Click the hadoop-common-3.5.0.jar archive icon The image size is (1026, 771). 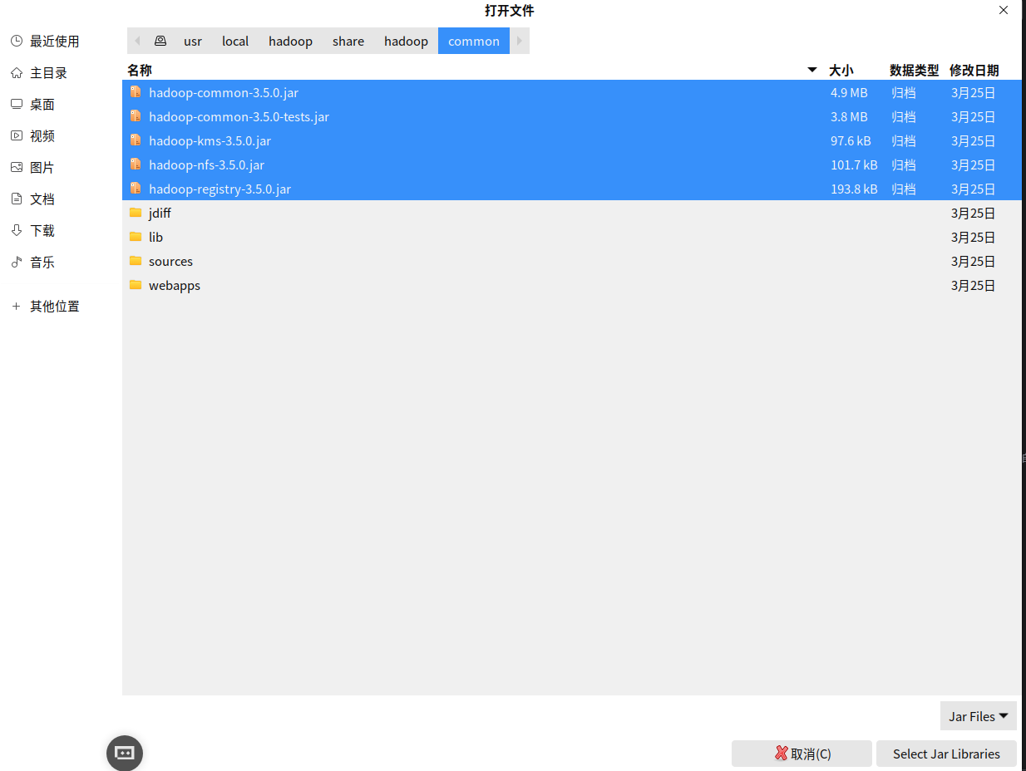click(x=136, y=92)
